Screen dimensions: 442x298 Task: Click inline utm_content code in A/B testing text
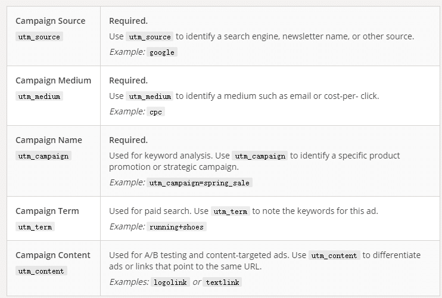coord(334,255)
